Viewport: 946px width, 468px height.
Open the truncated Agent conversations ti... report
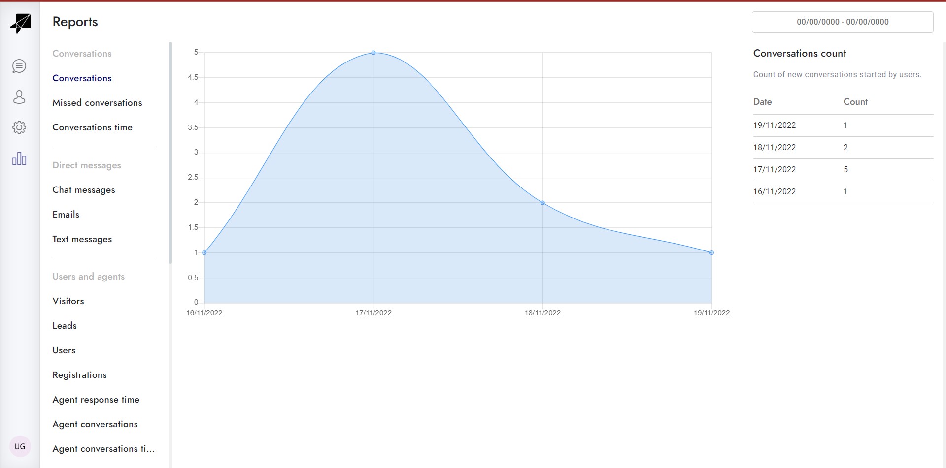(103, 449)
